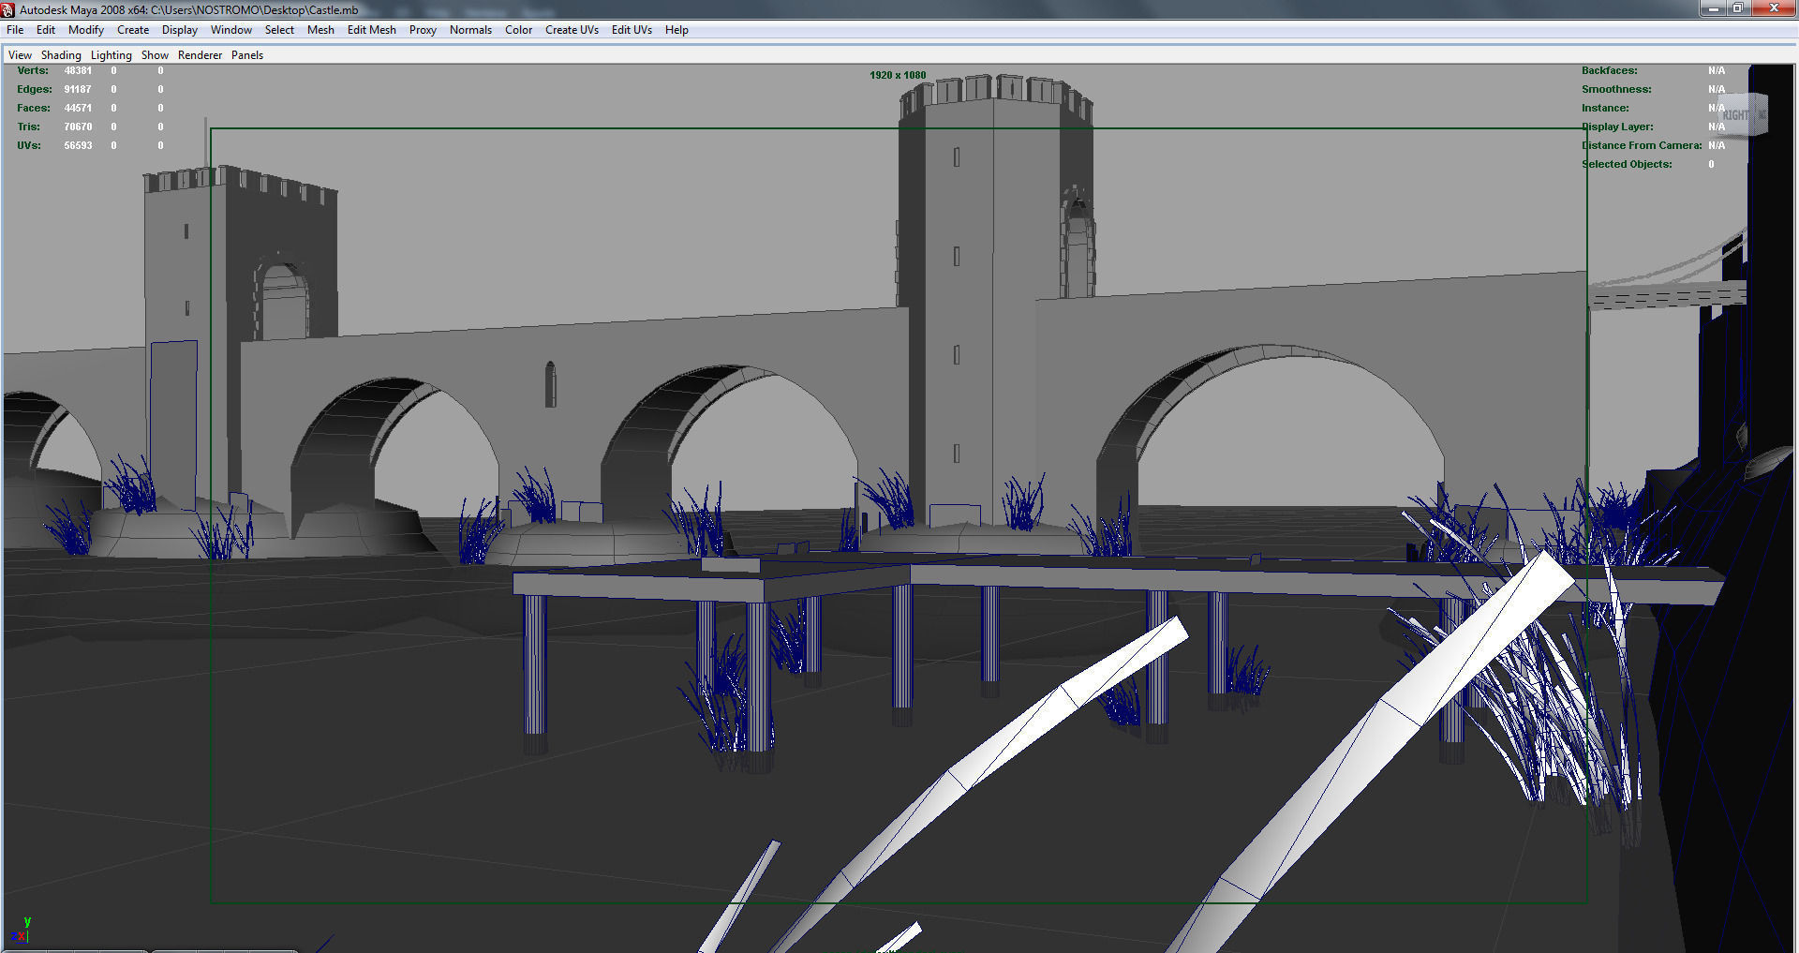Open the viewport Lighting panel menu
The height and width of the screenshot is (953, 1799).
(x=112, y=55)
